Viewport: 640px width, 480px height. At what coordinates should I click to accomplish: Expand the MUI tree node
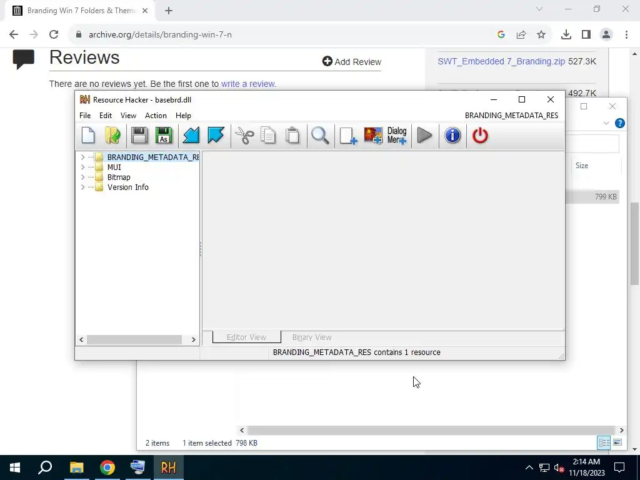pyautogui.click(x=83, y=167)
